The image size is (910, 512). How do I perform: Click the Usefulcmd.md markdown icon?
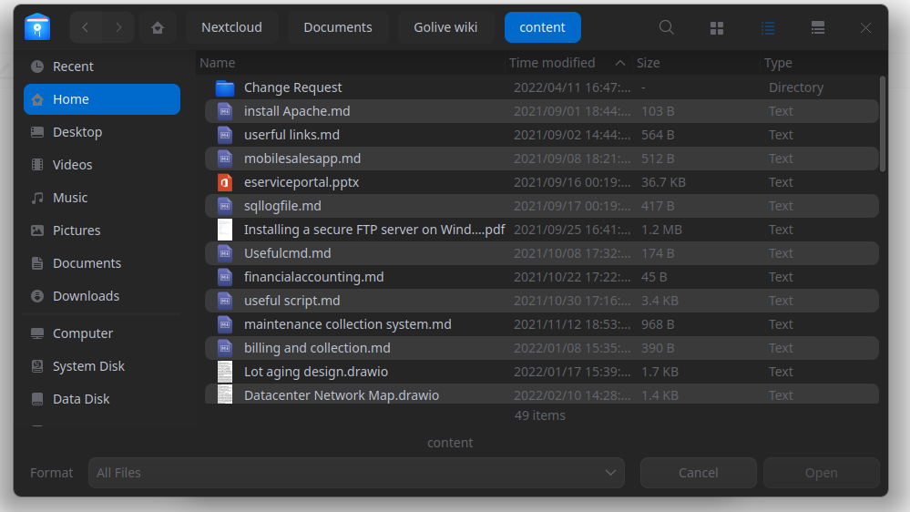point(225,253)
